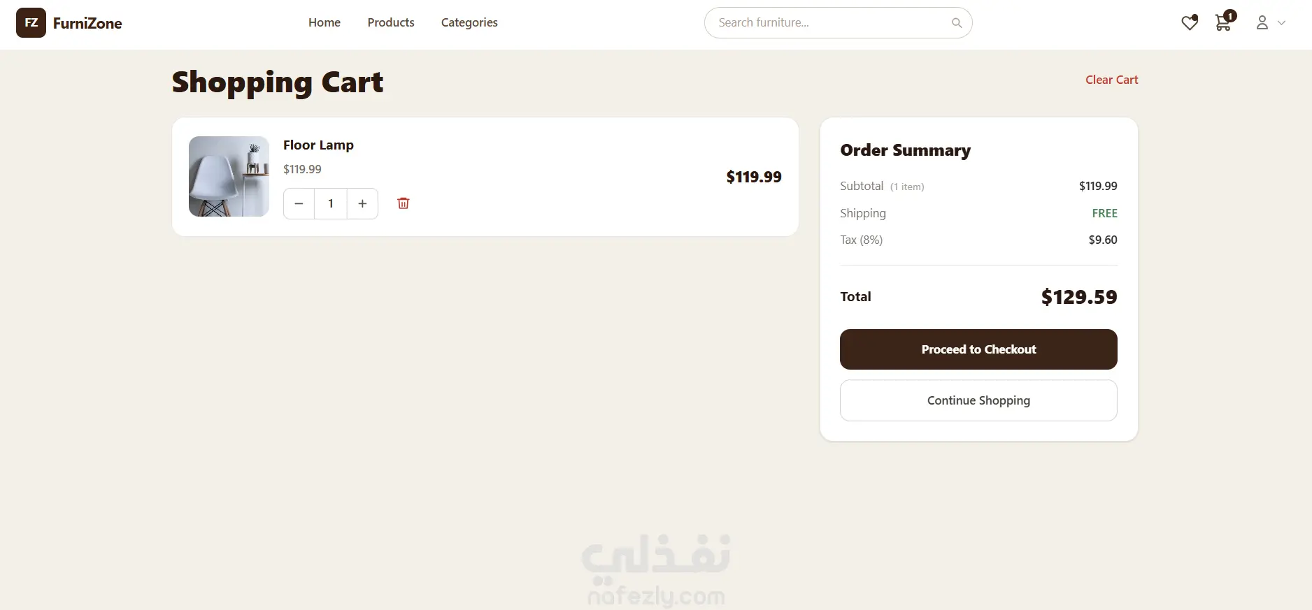Select the quantity value field showing 1
The width and height of the screenshot is (1312, 610).
[x=331, y=203]
